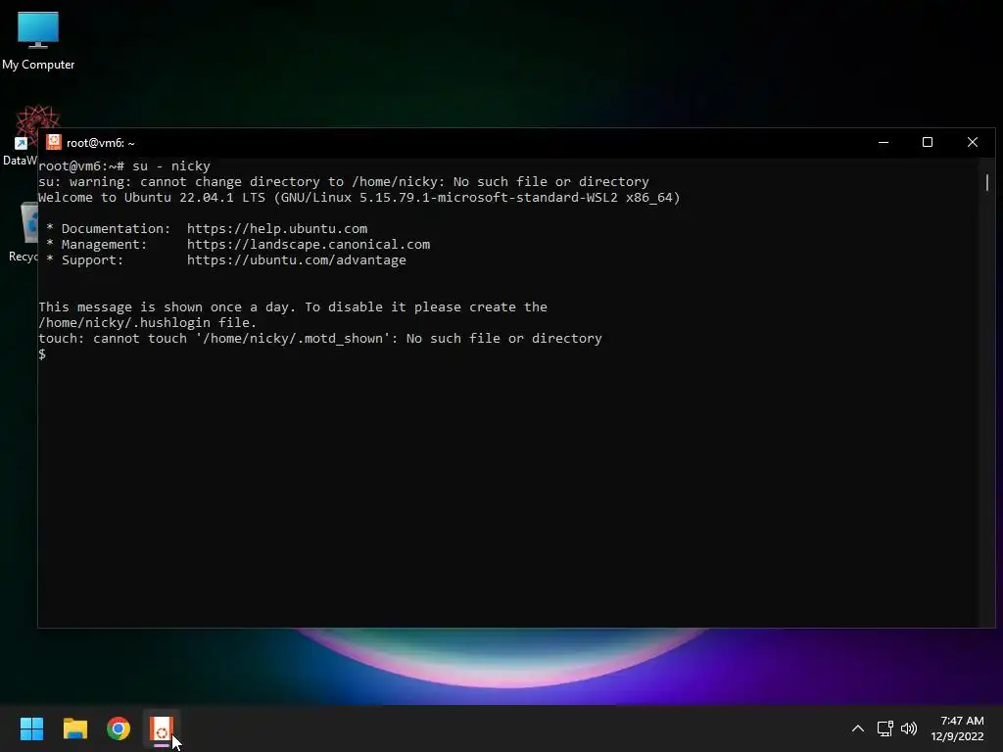Click the 'Welcome to Ubuntu 22.04.1 LTS' line
1003x752 pixels.
click(x=358, y=197)
